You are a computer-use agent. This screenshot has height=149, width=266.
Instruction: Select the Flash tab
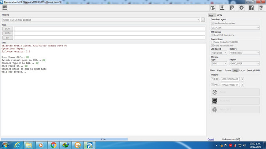coord(212,70)
